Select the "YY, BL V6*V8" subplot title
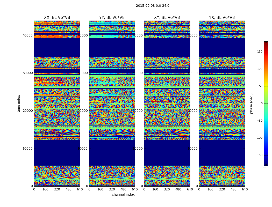 point(112,18)
